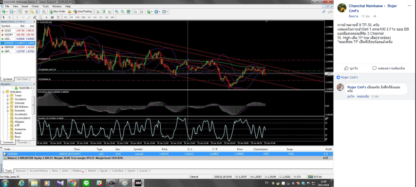
Task: Pick the trendline drawing tool
Action: pyautogui.click(x=29, y=17)
